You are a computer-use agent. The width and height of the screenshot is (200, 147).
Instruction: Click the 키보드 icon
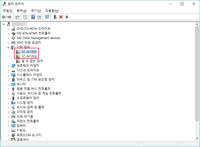[x=13, y=131]
